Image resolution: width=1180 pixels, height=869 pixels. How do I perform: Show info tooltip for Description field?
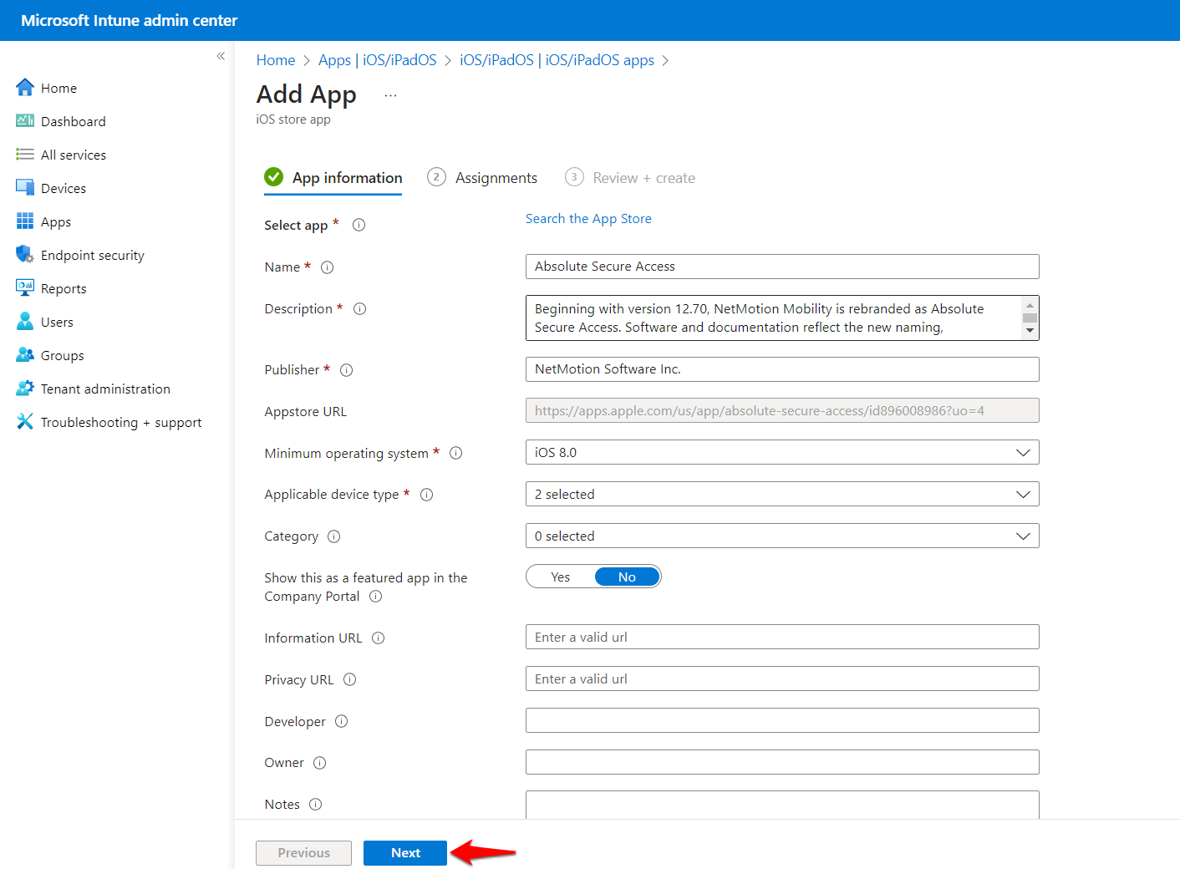360,309
